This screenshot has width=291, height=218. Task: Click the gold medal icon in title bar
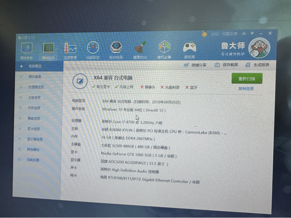[205, 34]
